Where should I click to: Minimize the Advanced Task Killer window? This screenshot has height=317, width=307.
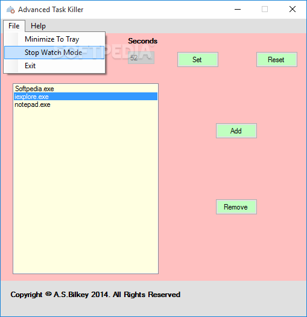(238, 9)
